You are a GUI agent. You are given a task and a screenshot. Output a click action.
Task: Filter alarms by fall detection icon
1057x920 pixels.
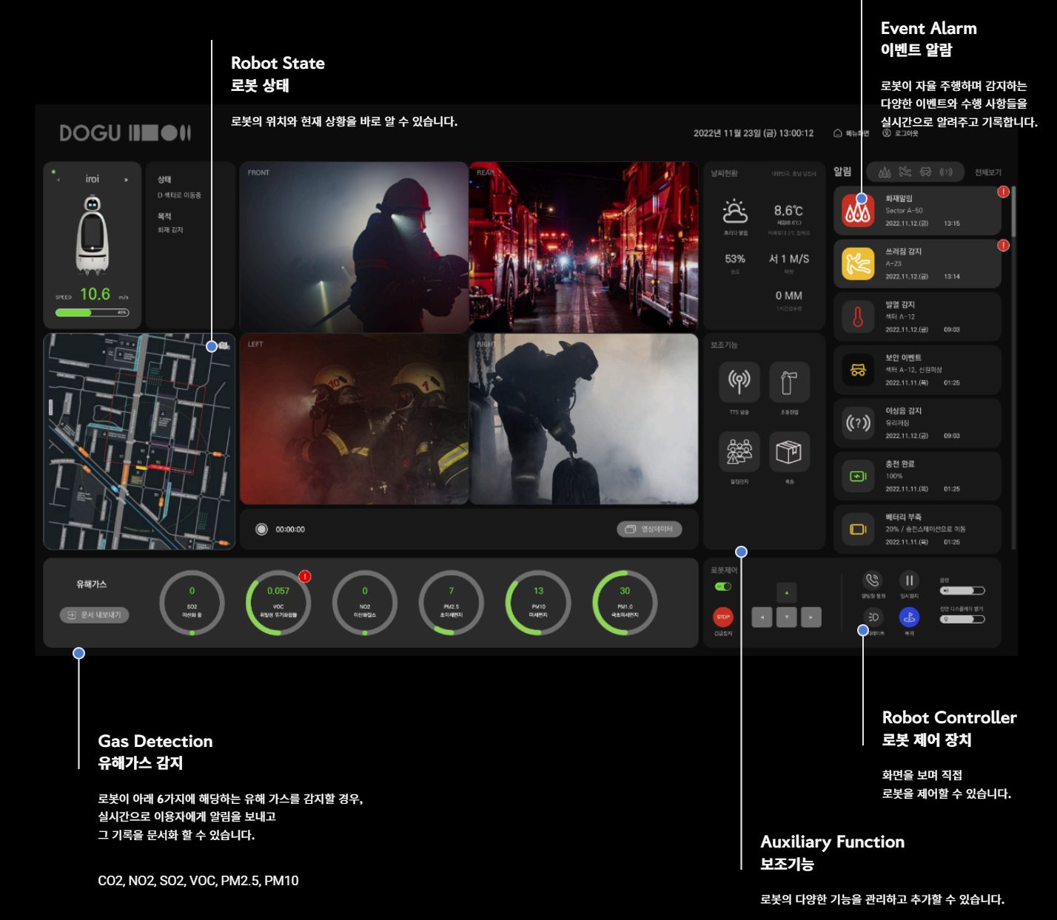(x=905, y=172)
